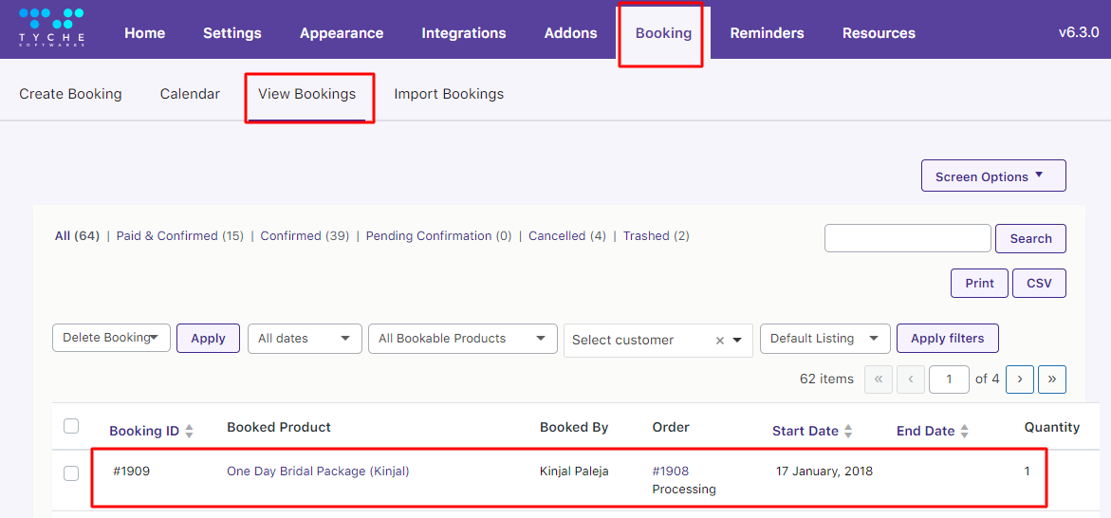
Task: Open the Home menu
Action: click(144, 33)
